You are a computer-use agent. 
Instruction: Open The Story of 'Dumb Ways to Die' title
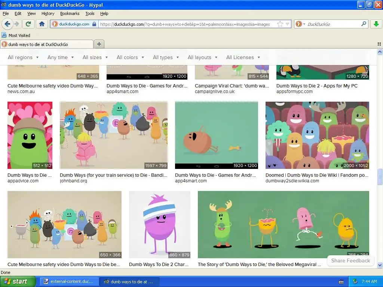[260, 264]
